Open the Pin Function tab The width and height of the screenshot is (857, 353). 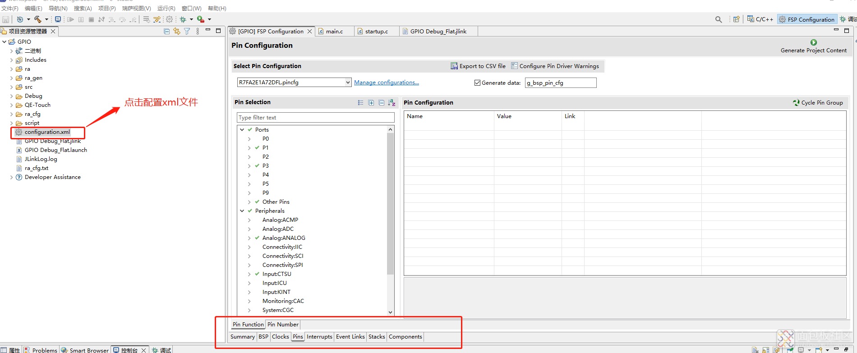[248, 324]
